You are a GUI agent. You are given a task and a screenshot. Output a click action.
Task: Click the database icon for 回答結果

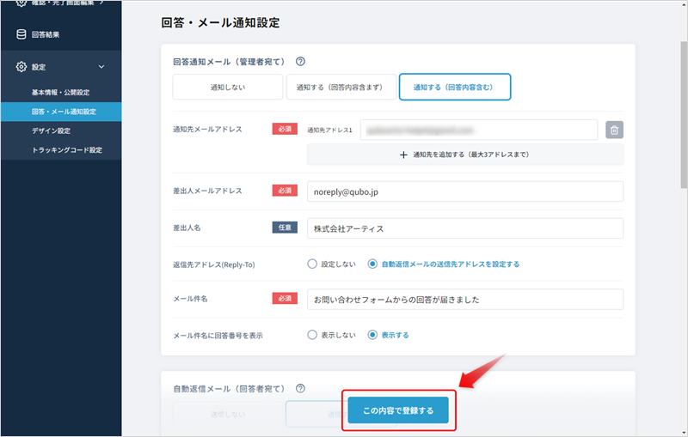click(21, 34)
